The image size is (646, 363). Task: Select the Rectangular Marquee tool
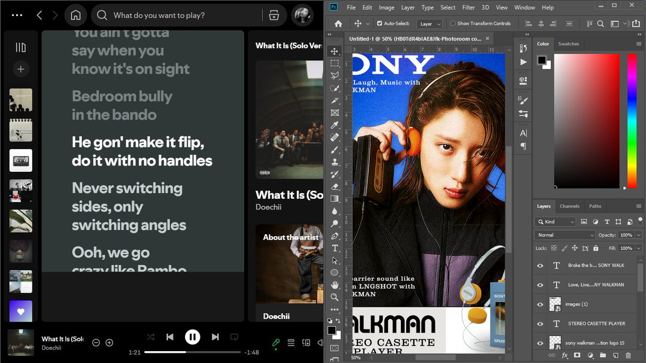pos(335,64)
